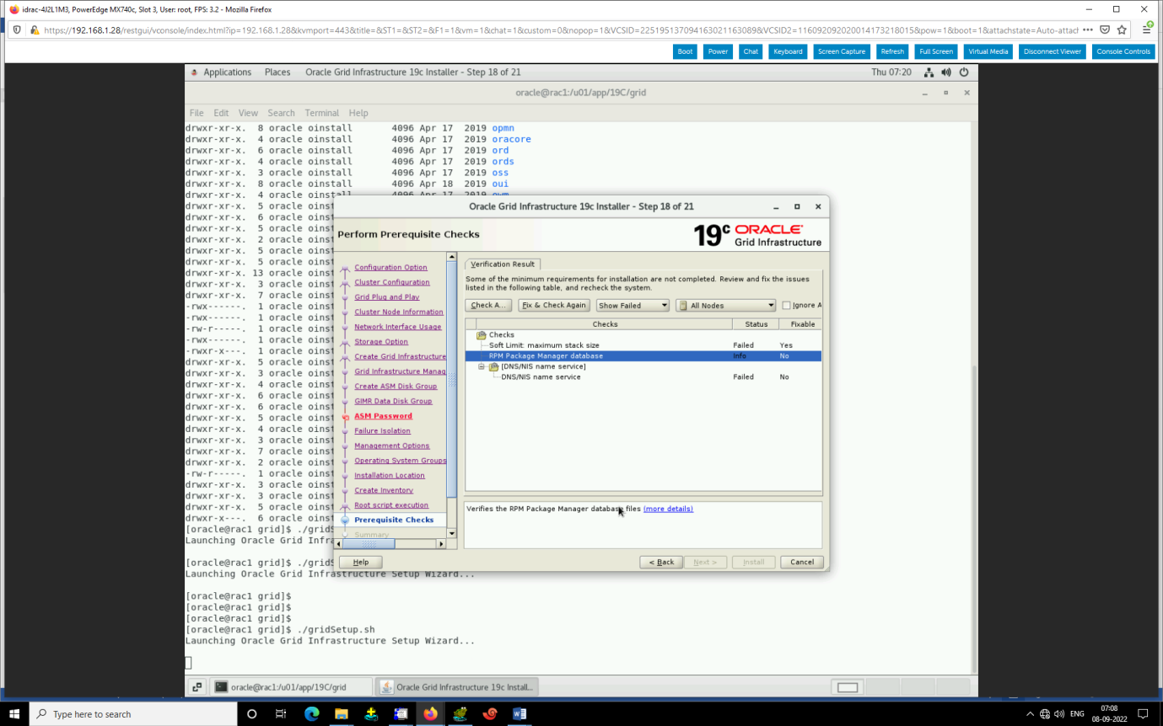Select the Verification Result tab

(x=503, y=264)
